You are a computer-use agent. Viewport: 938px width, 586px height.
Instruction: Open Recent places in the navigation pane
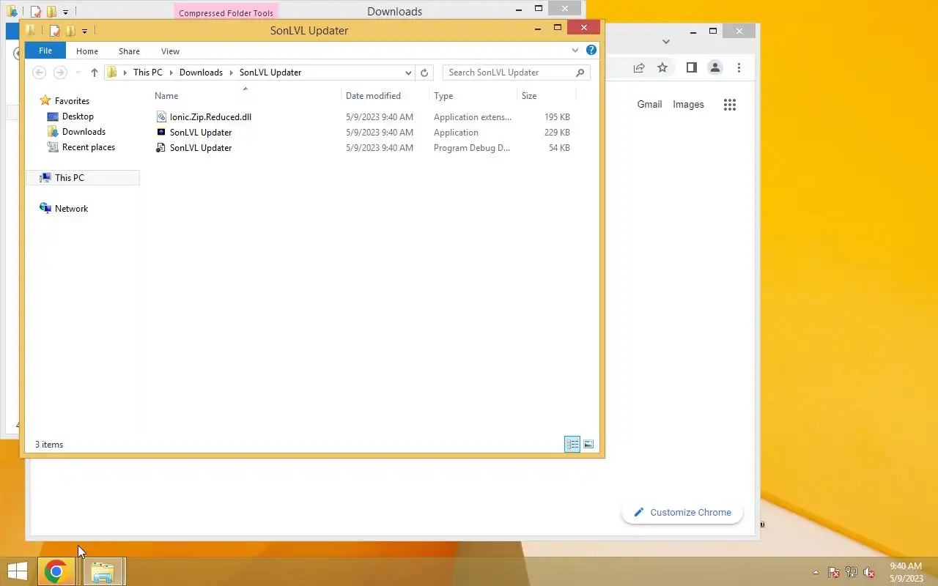tap(89, 147)
